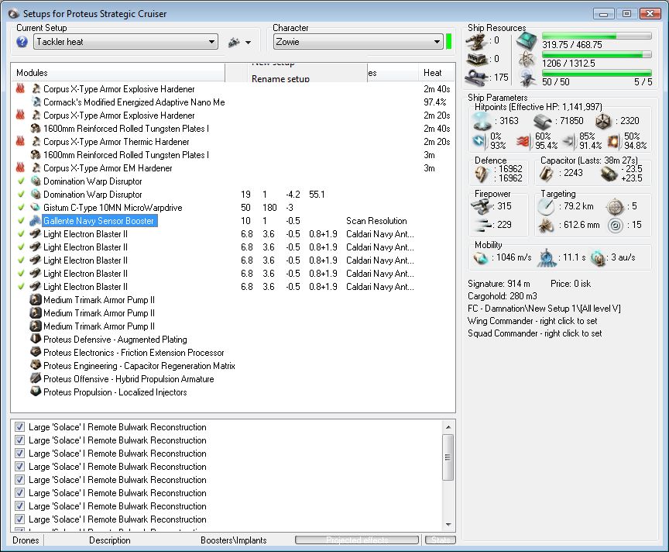Click the green status bar beside Character dropdown

448,42
